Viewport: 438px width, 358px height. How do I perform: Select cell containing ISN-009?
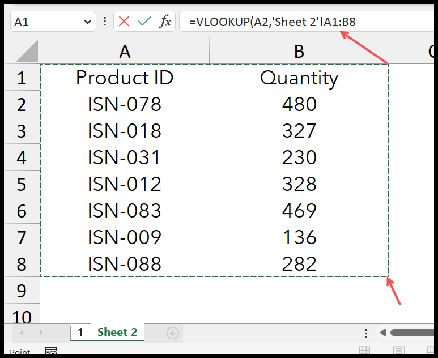(x=125, y=237)
